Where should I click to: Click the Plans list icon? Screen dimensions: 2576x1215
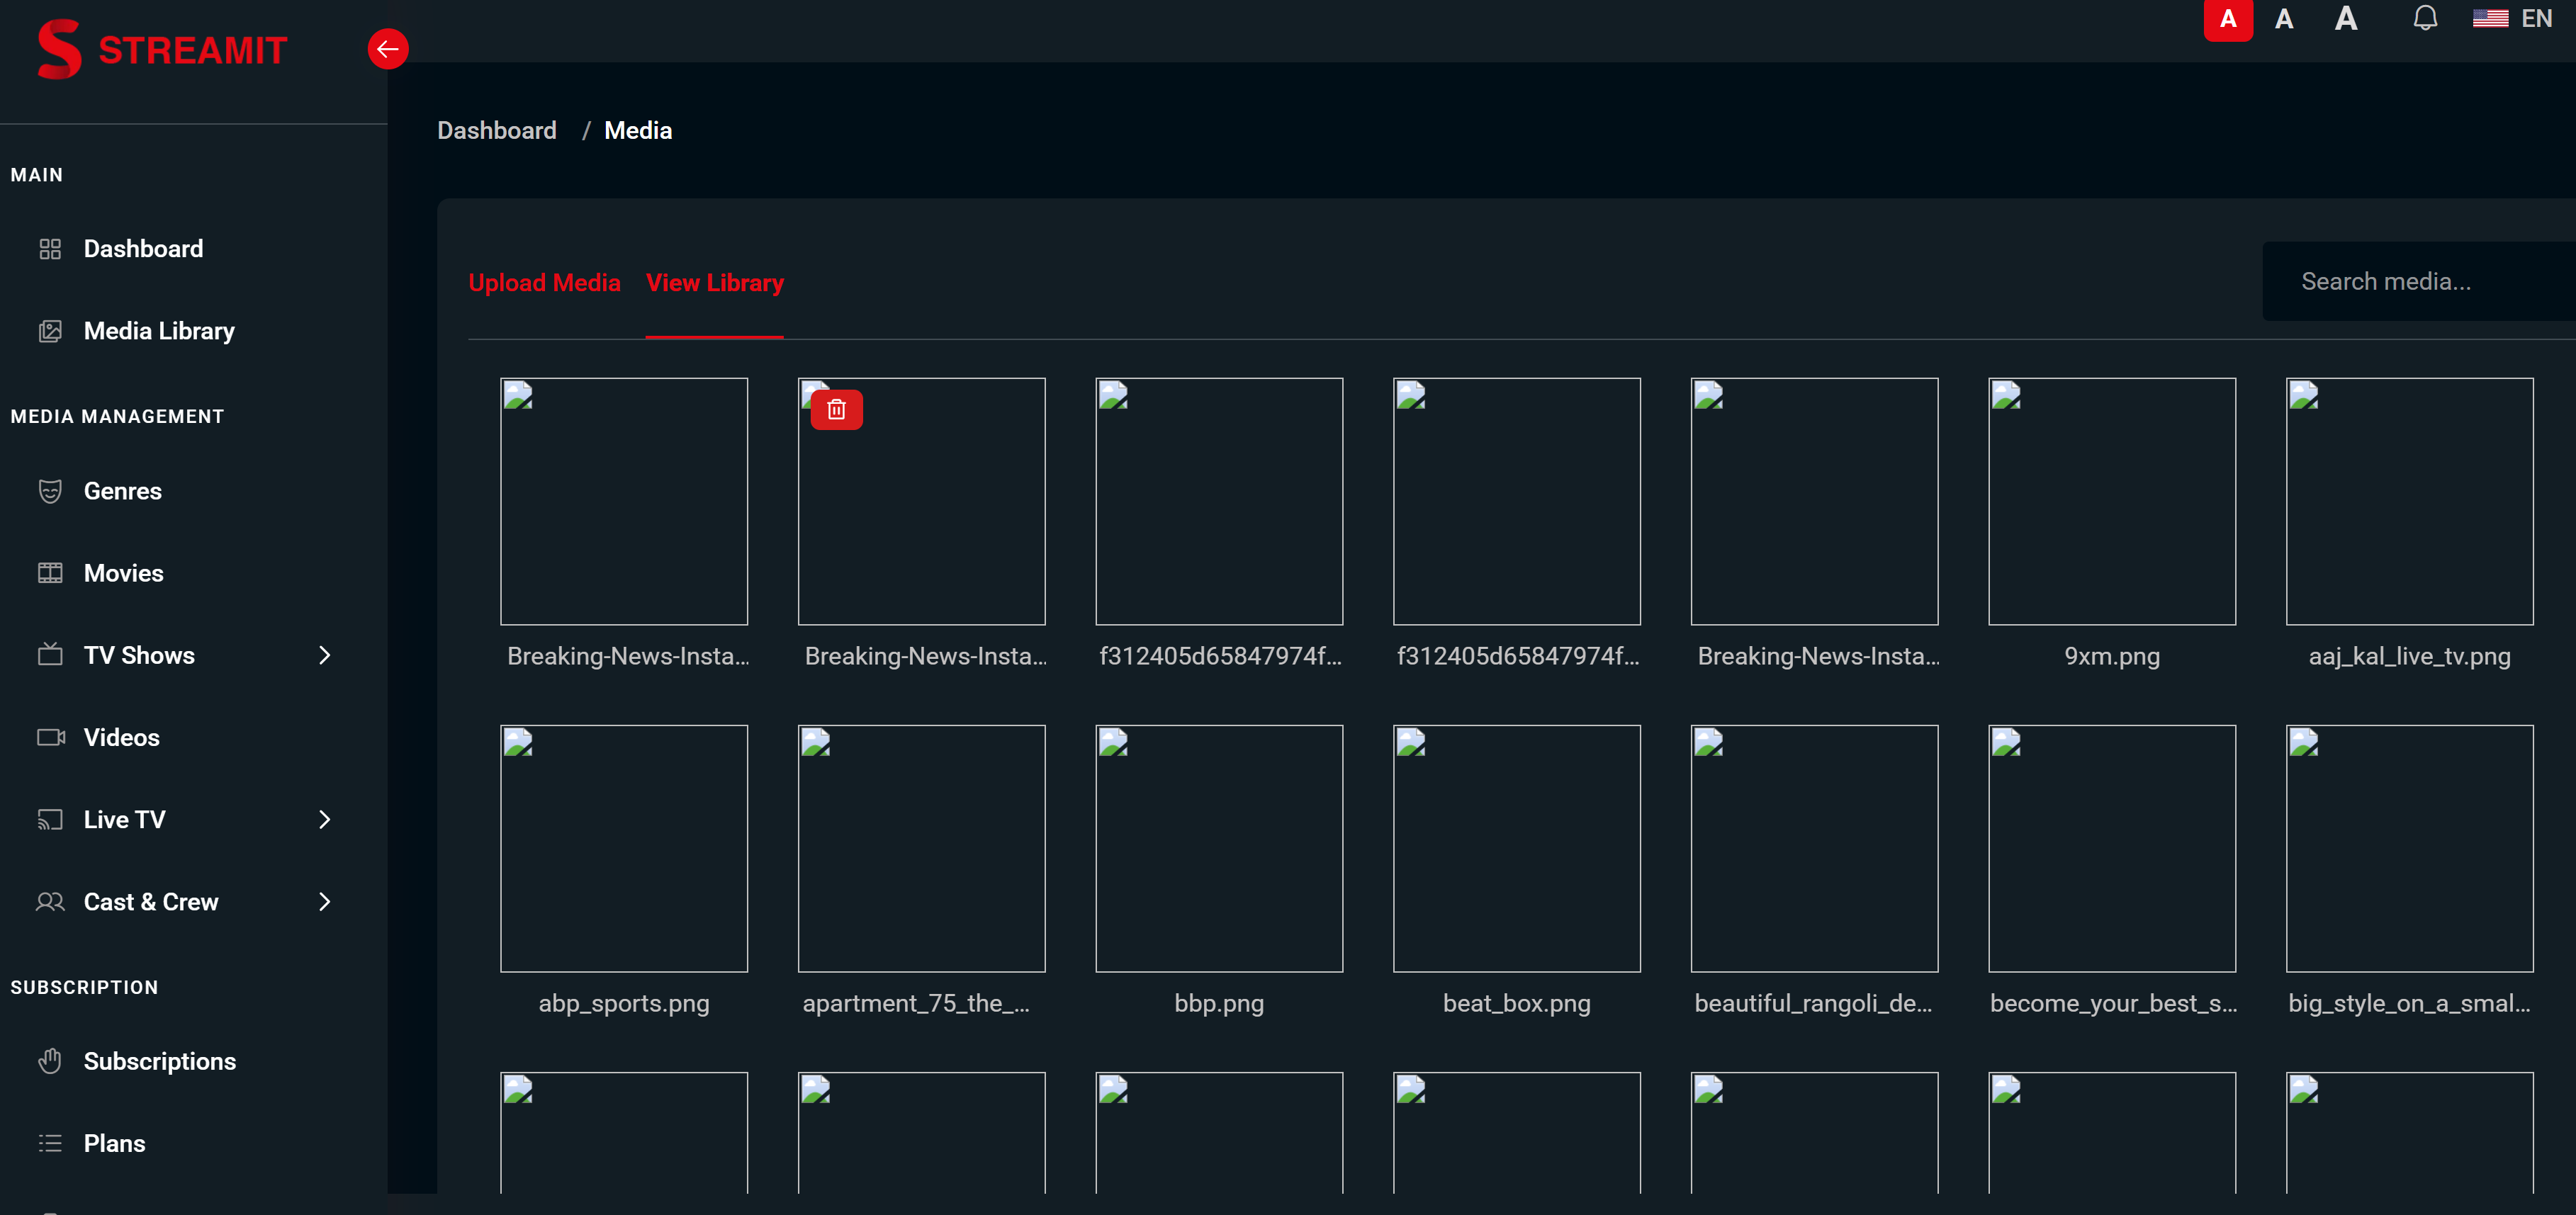pos(50,1143)
